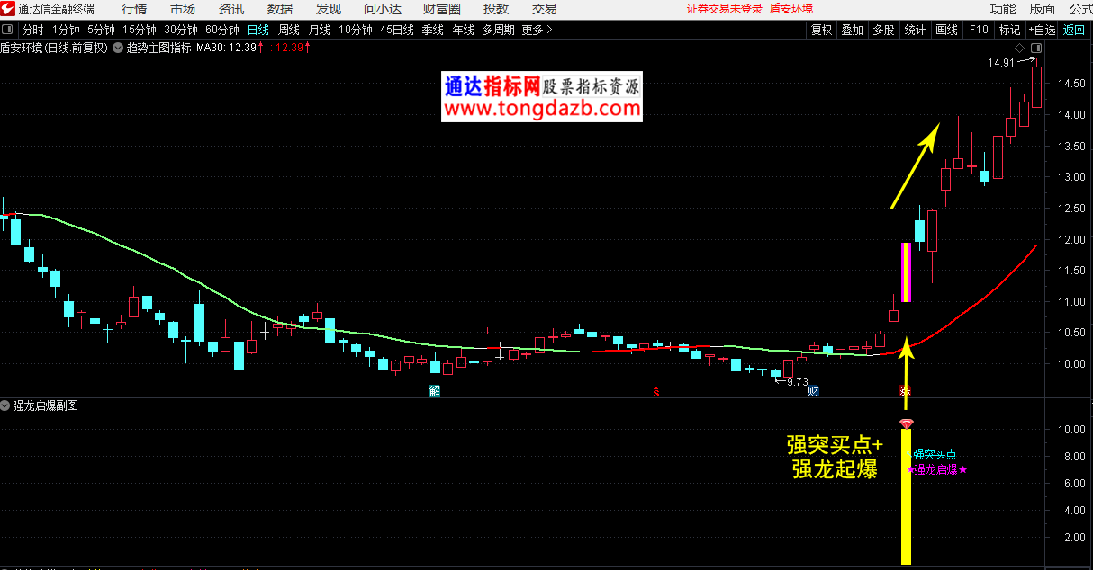Click the 财 event marker on the chart
This screenshot has width=1093, height=570.
[813, 391]
